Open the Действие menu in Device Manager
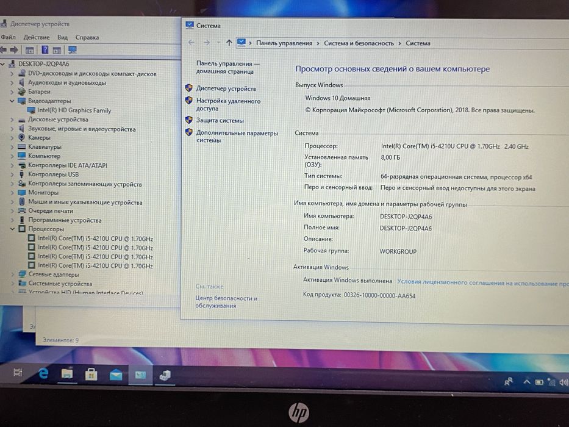The image size is (569, 427). [37, 37]
